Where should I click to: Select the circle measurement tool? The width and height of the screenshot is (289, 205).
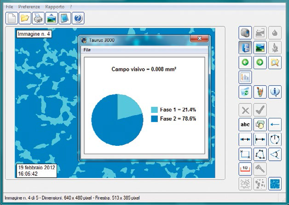(x=275, y=139)
